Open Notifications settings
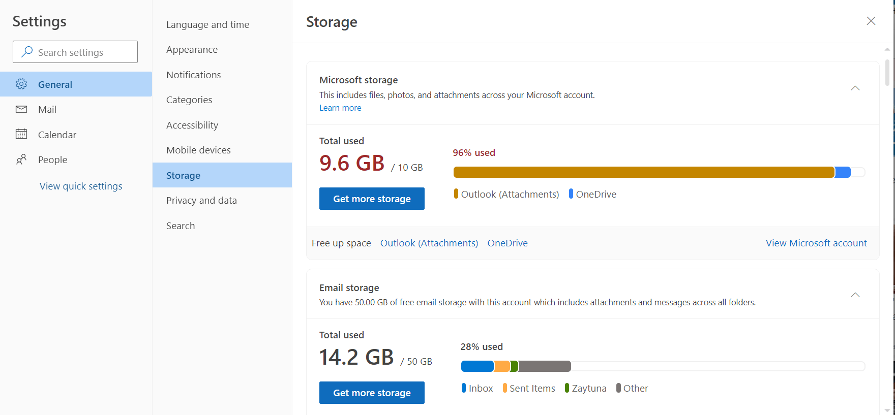The image size is (895, 415). point(193,75)
